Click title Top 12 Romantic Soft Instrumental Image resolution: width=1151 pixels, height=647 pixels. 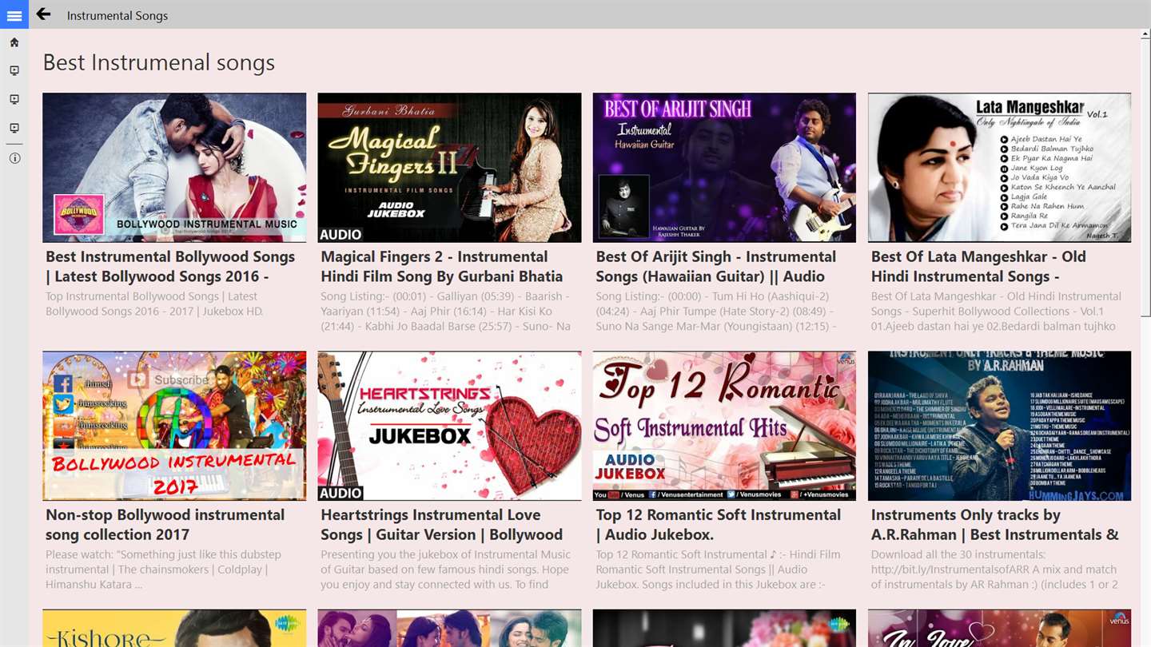point(719,525)
